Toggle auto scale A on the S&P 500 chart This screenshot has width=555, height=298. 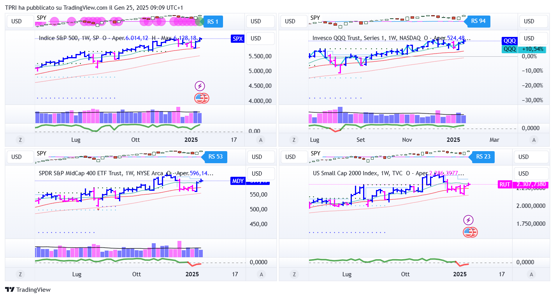click(261, 140)
